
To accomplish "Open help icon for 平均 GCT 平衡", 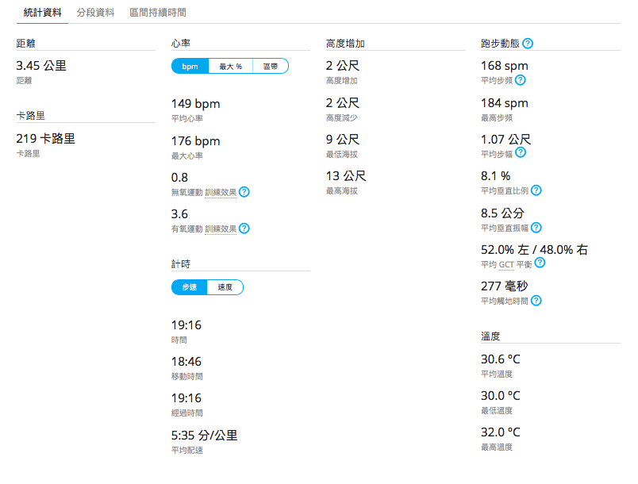I will click(540, 263).
